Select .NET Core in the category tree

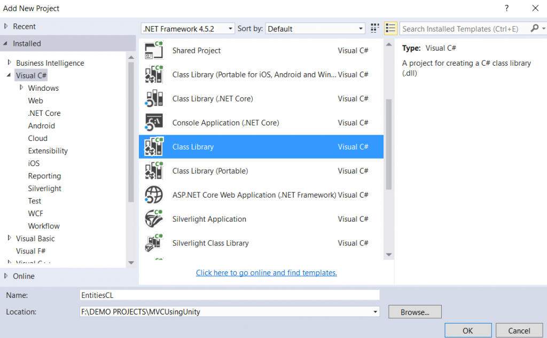point(44,113)
